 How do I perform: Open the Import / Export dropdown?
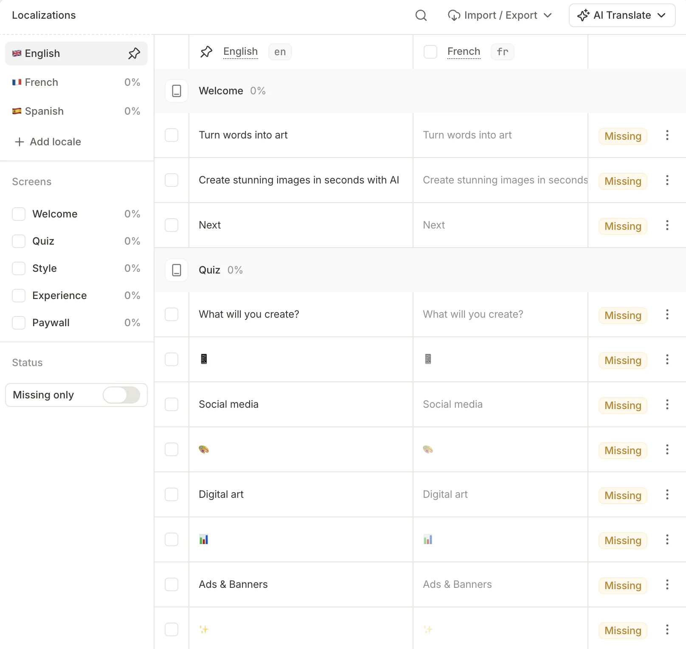pos(500,15)
